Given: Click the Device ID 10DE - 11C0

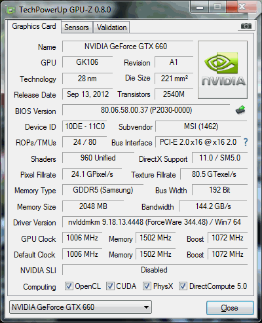Looking at the screenshot, I should pyautogui.click(x=84, y=126).
